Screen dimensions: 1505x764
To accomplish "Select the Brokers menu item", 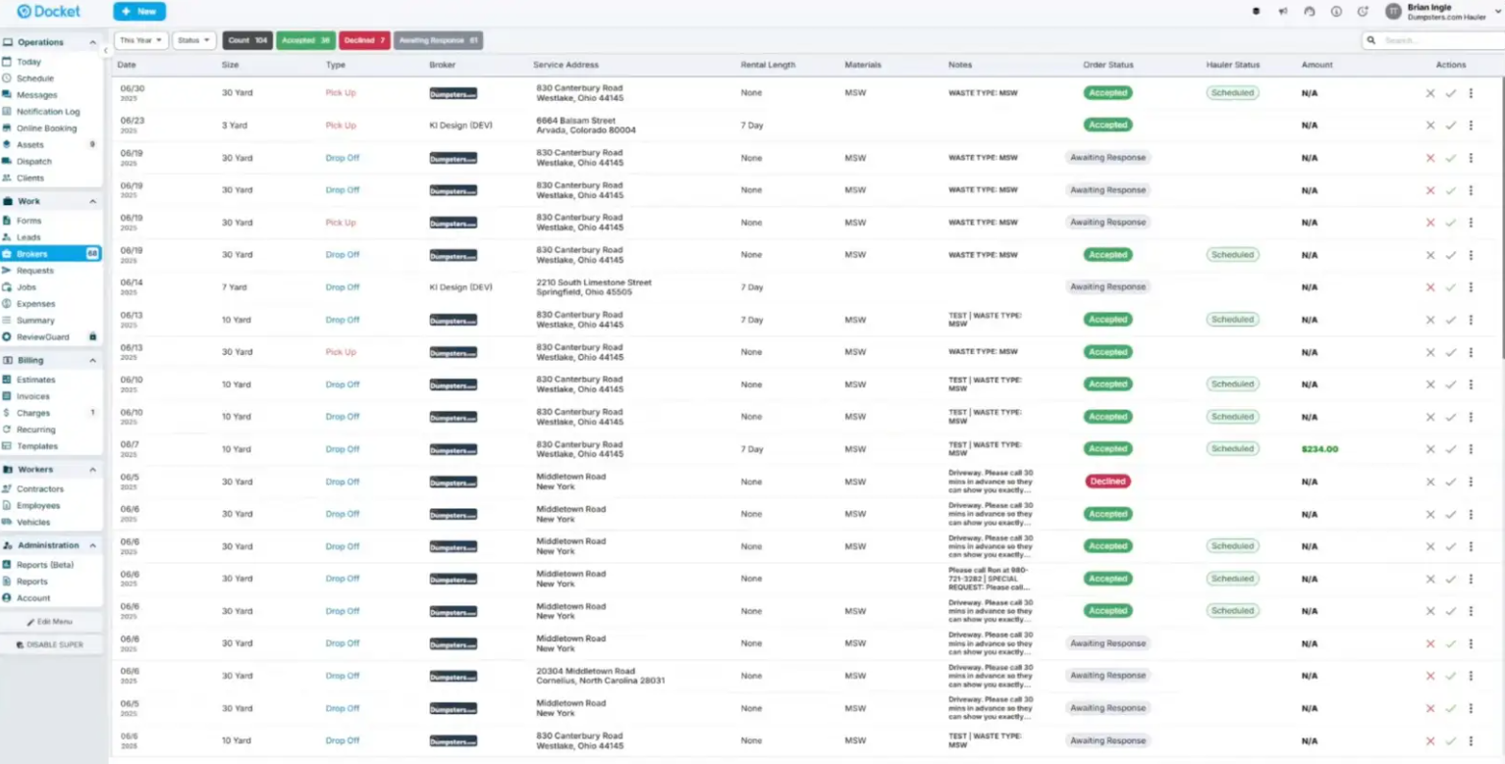I will (x=51, y=254).
